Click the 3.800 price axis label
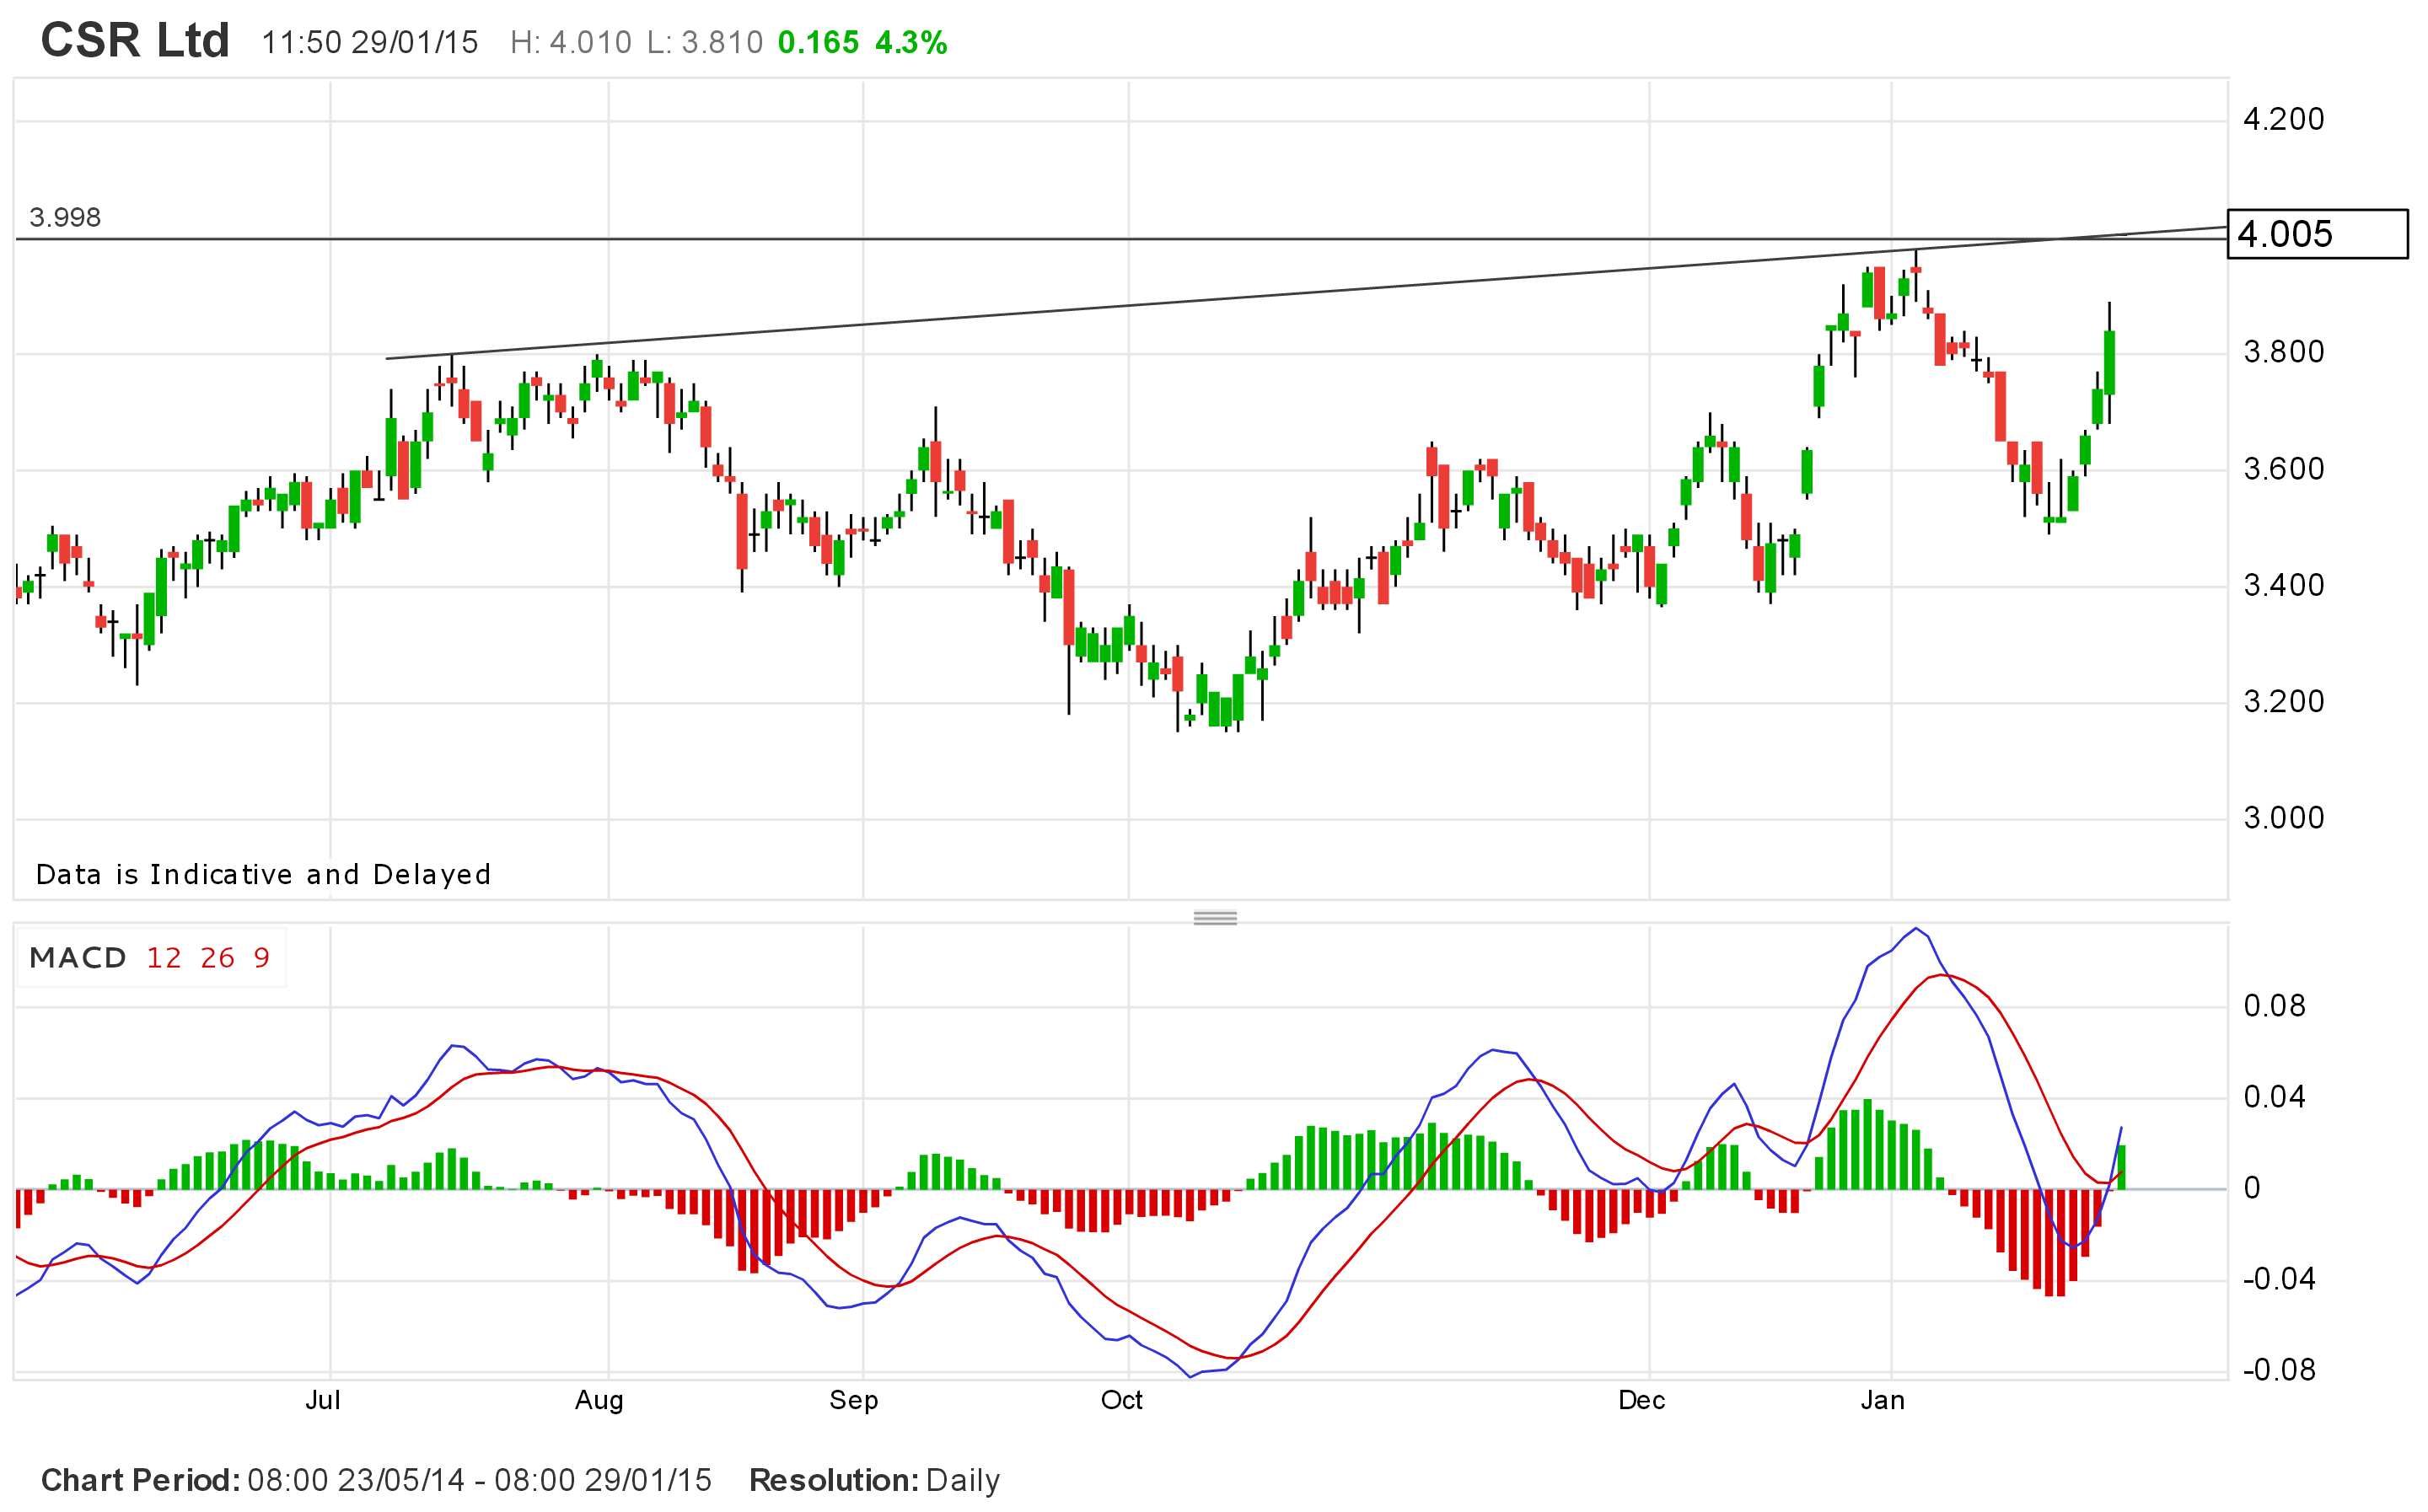 tap(2284, 352)
